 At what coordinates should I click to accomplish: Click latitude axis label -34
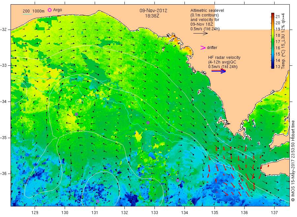(3, 102)
